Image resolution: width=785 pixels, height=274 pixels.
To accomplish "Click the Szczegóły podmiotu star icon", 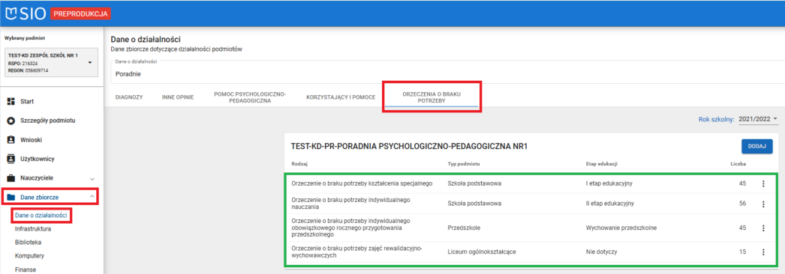I will 11,121.
